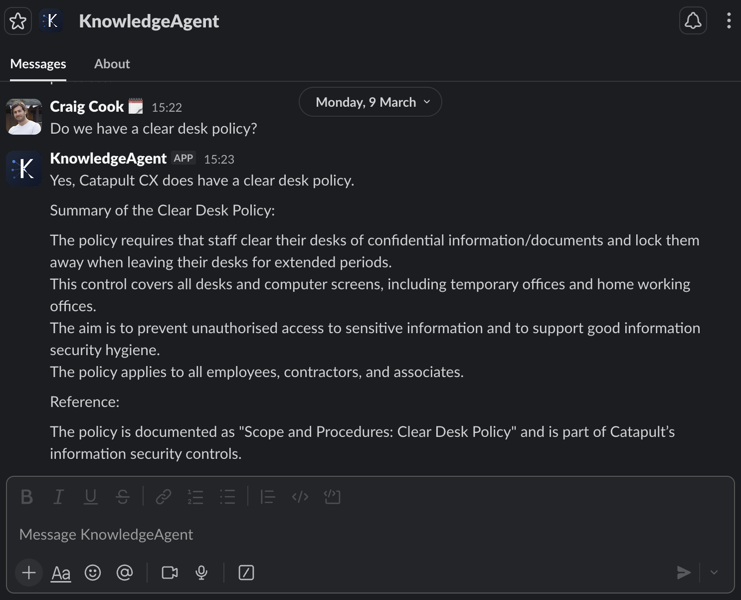Viewport: 741px width, 600px height.
Task: Toggle the Aa formatting bar visibility
Action: 60,573
